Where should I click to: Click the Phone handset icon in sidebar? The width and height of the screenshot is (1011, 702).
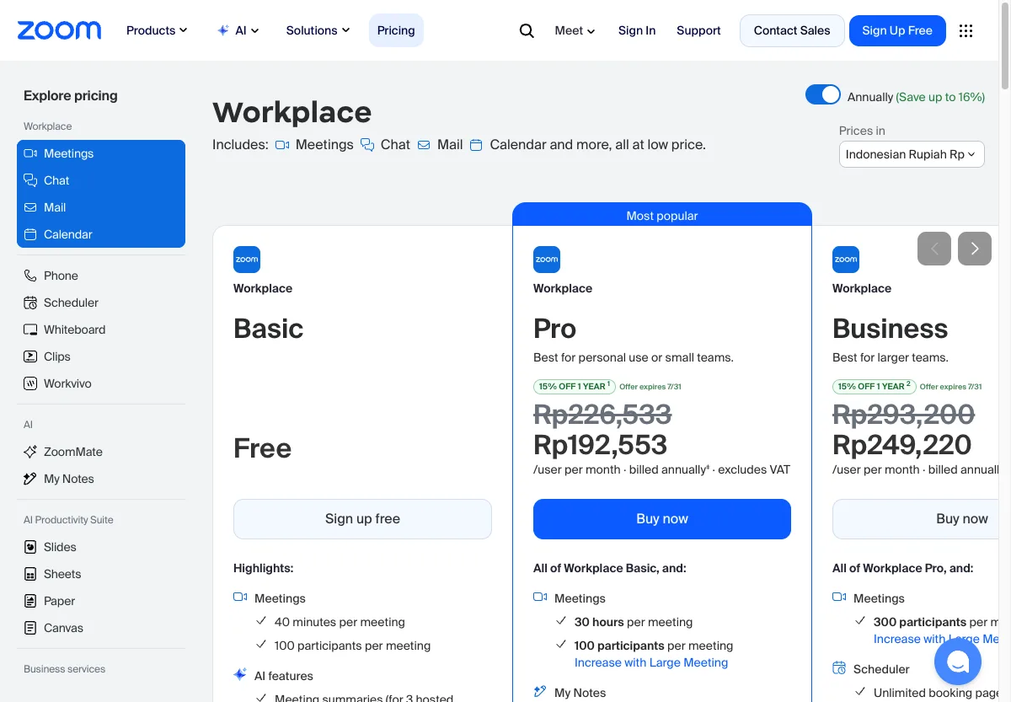(30, 276)
